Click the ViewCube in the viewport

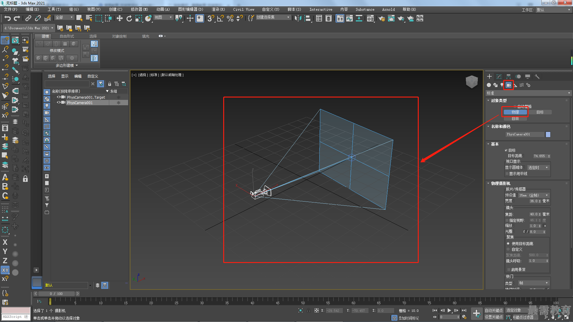click(x=472, y=81)
